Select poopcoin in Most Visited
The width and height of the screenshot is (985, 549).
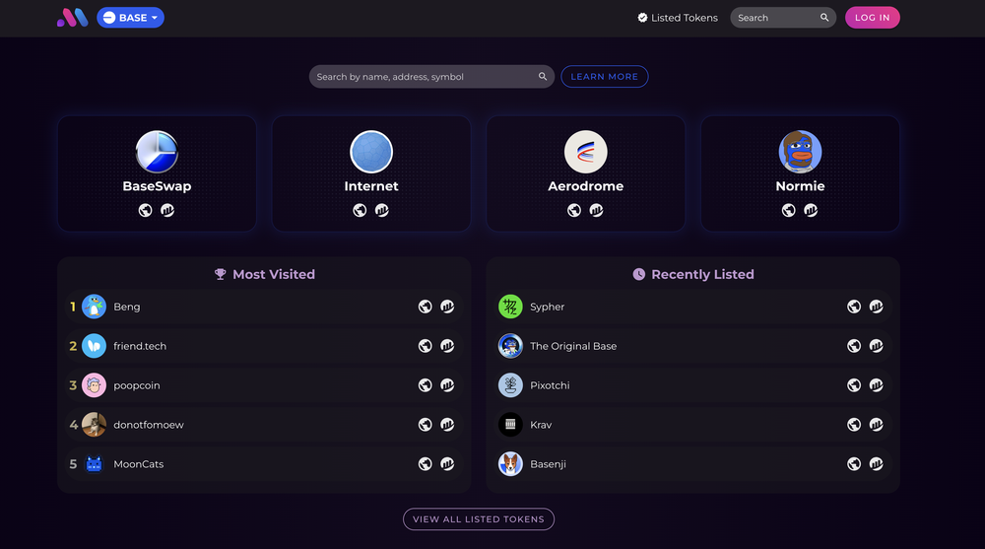264,385
